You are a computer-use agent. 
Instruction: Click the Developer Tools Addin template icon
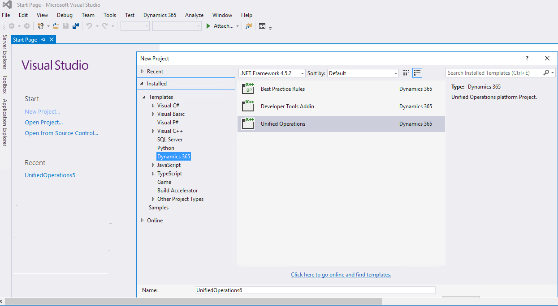tap(248, 106)
